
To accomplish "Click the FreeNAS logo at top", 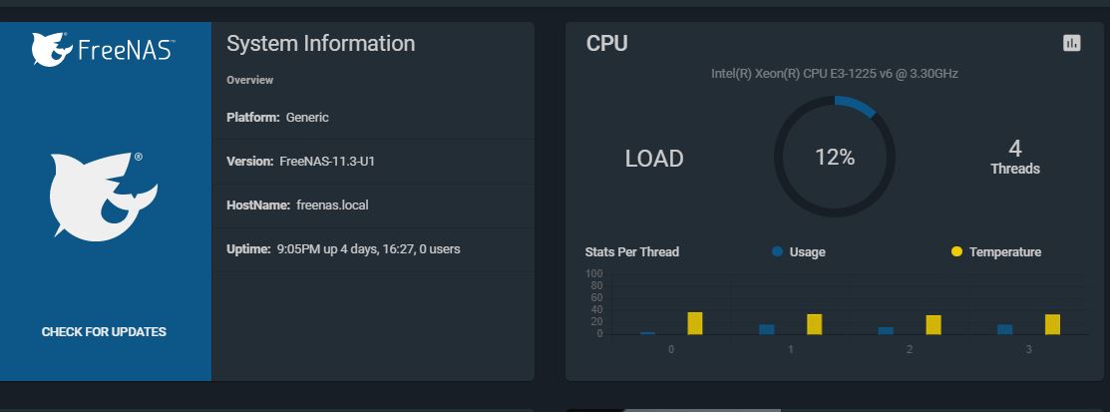I will (x=103, y=50).
